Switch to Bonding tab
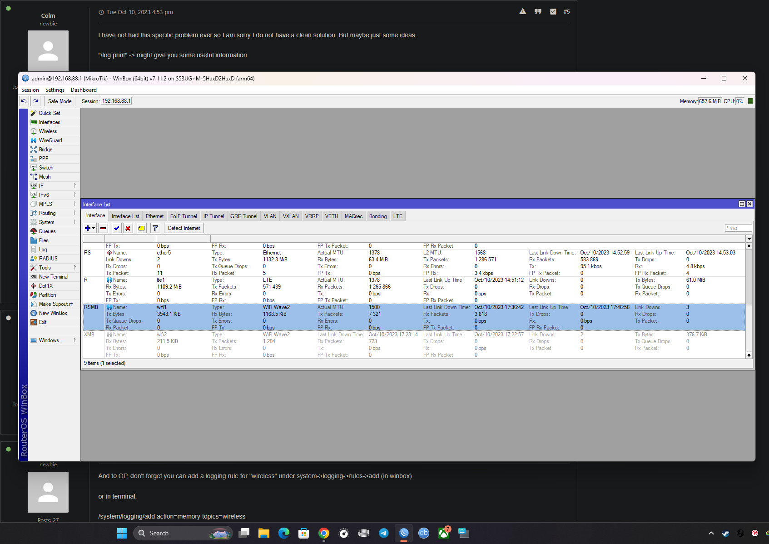 click(x=378, y=216)
